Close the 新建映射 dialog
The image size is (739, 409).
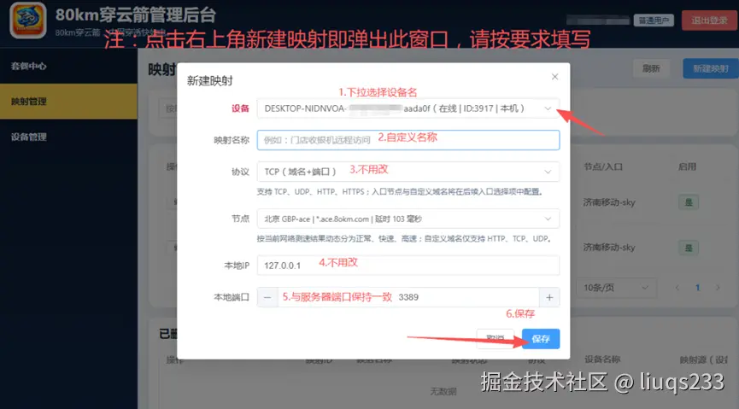[554, 77]
